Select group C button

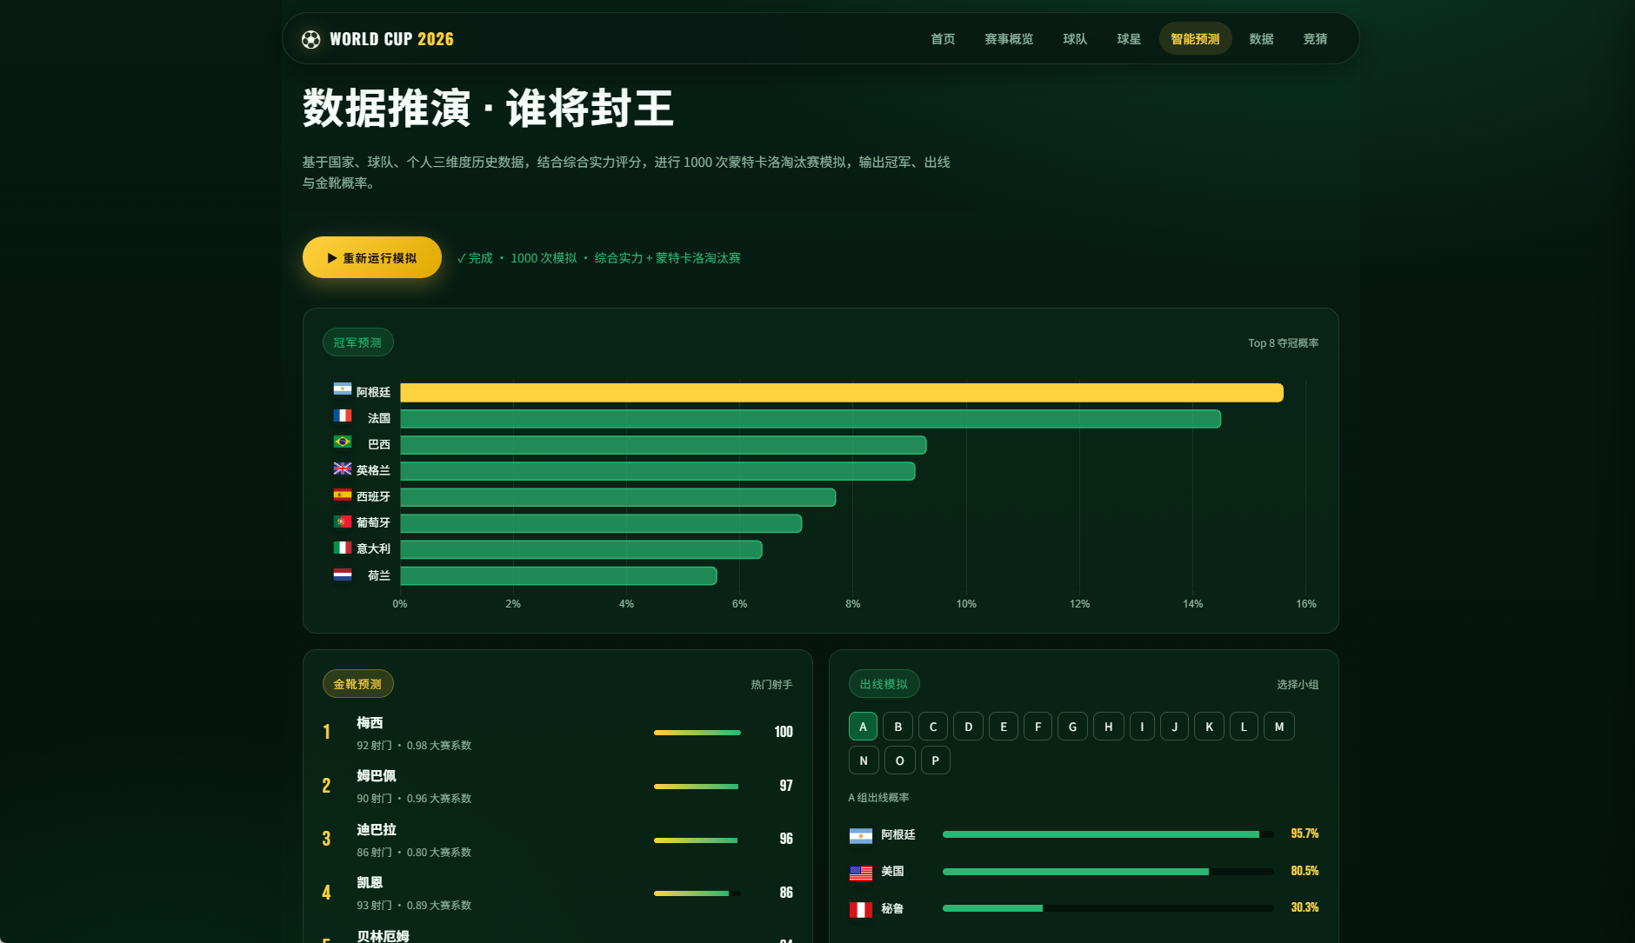pos(933,727)
